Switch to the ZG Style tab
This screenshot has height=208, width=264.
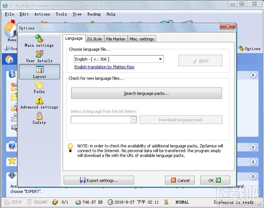click(x=95, y=39)
